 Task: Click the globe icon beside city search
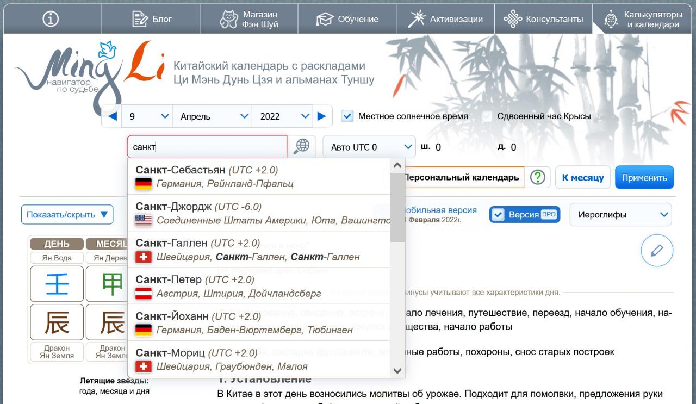click(302, 147)
